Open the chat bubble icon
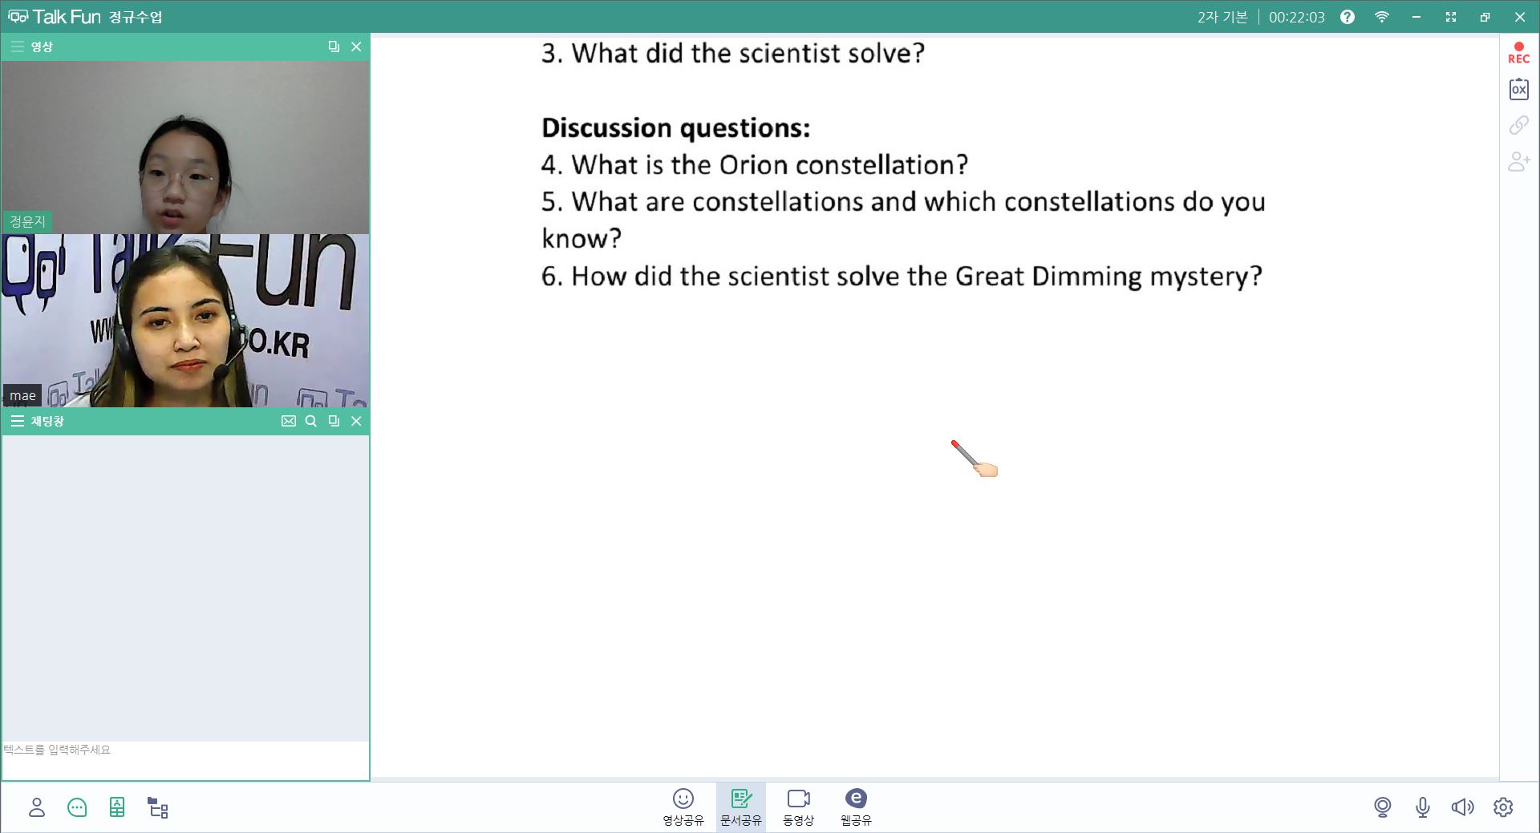 [77, 807]
